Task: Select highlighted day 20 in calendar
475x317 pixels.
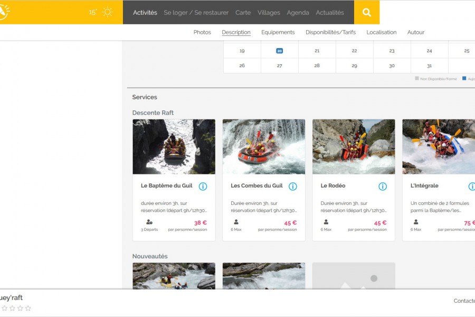Action: point(279,51)
